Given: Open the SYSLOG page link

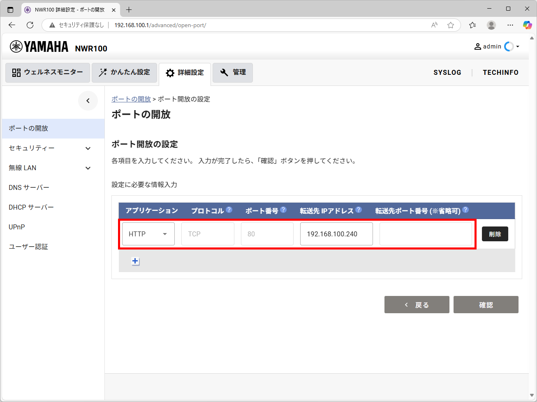Looking at the screenshot, I should tap(447, 72).
